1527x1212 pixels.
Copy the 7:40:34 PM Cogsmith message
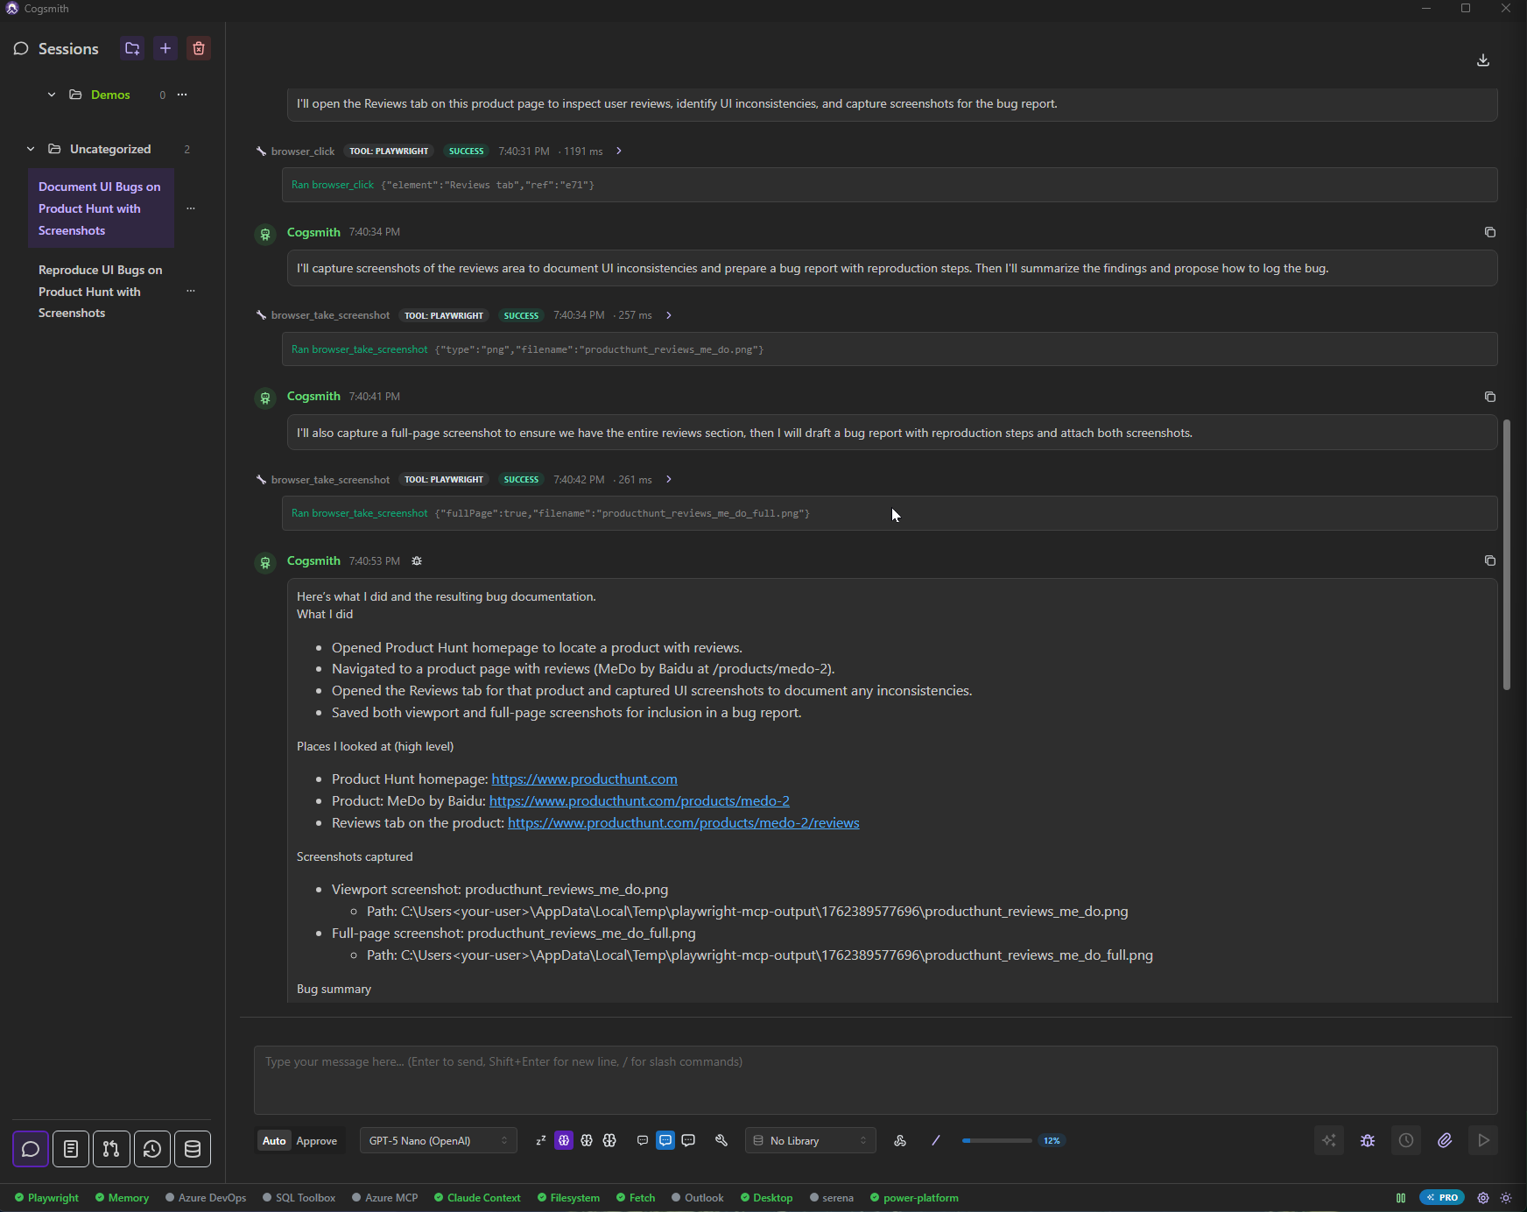(x=1489, y=232)
